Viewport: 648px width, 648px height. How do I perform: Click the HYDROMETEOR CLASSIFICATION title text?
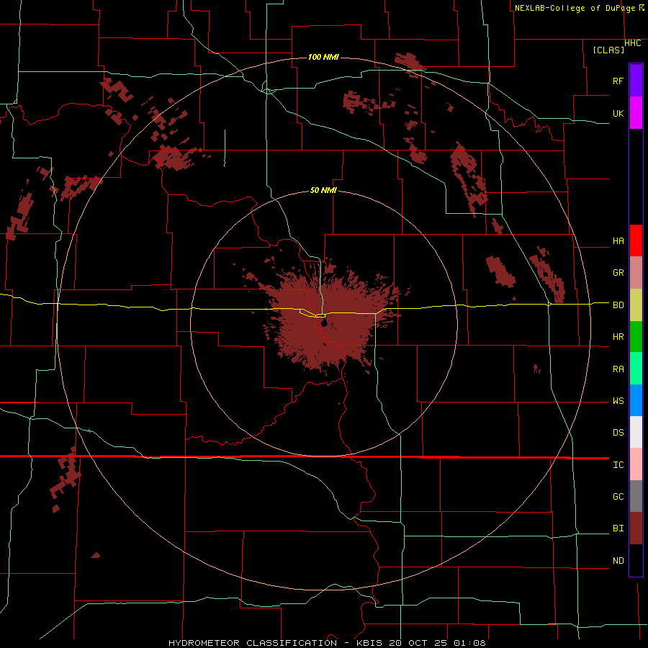253,643
